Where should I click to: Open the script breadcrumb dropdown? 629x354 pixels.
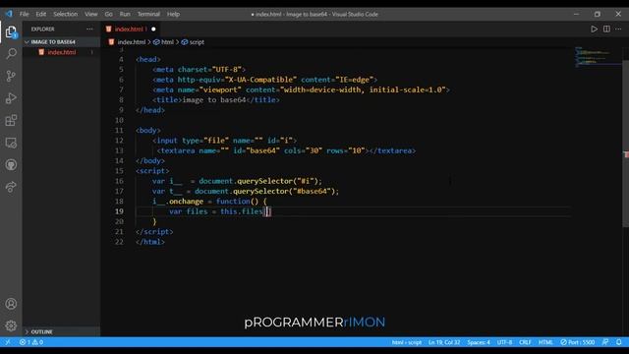pyautogui.click(x=193, y=42)
